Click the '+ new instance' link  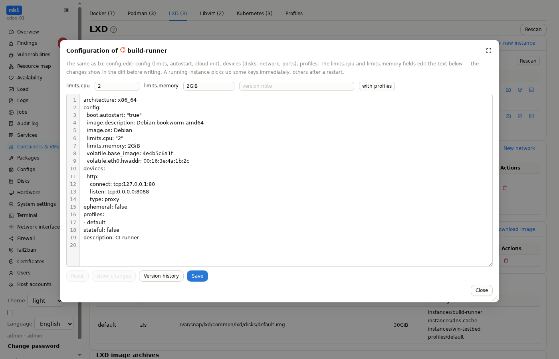pos(517,43)
